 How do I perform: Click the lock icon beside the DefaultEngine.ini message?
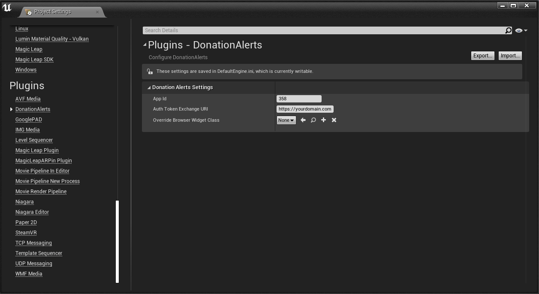tap(149, 72)
